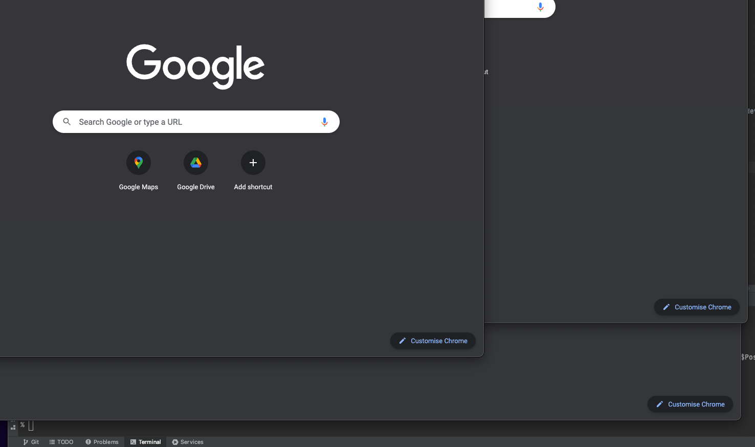Click the terminal prompt cursor line
Screen dimensions: 755x447
pyautogui.click(x=31, y=426)
